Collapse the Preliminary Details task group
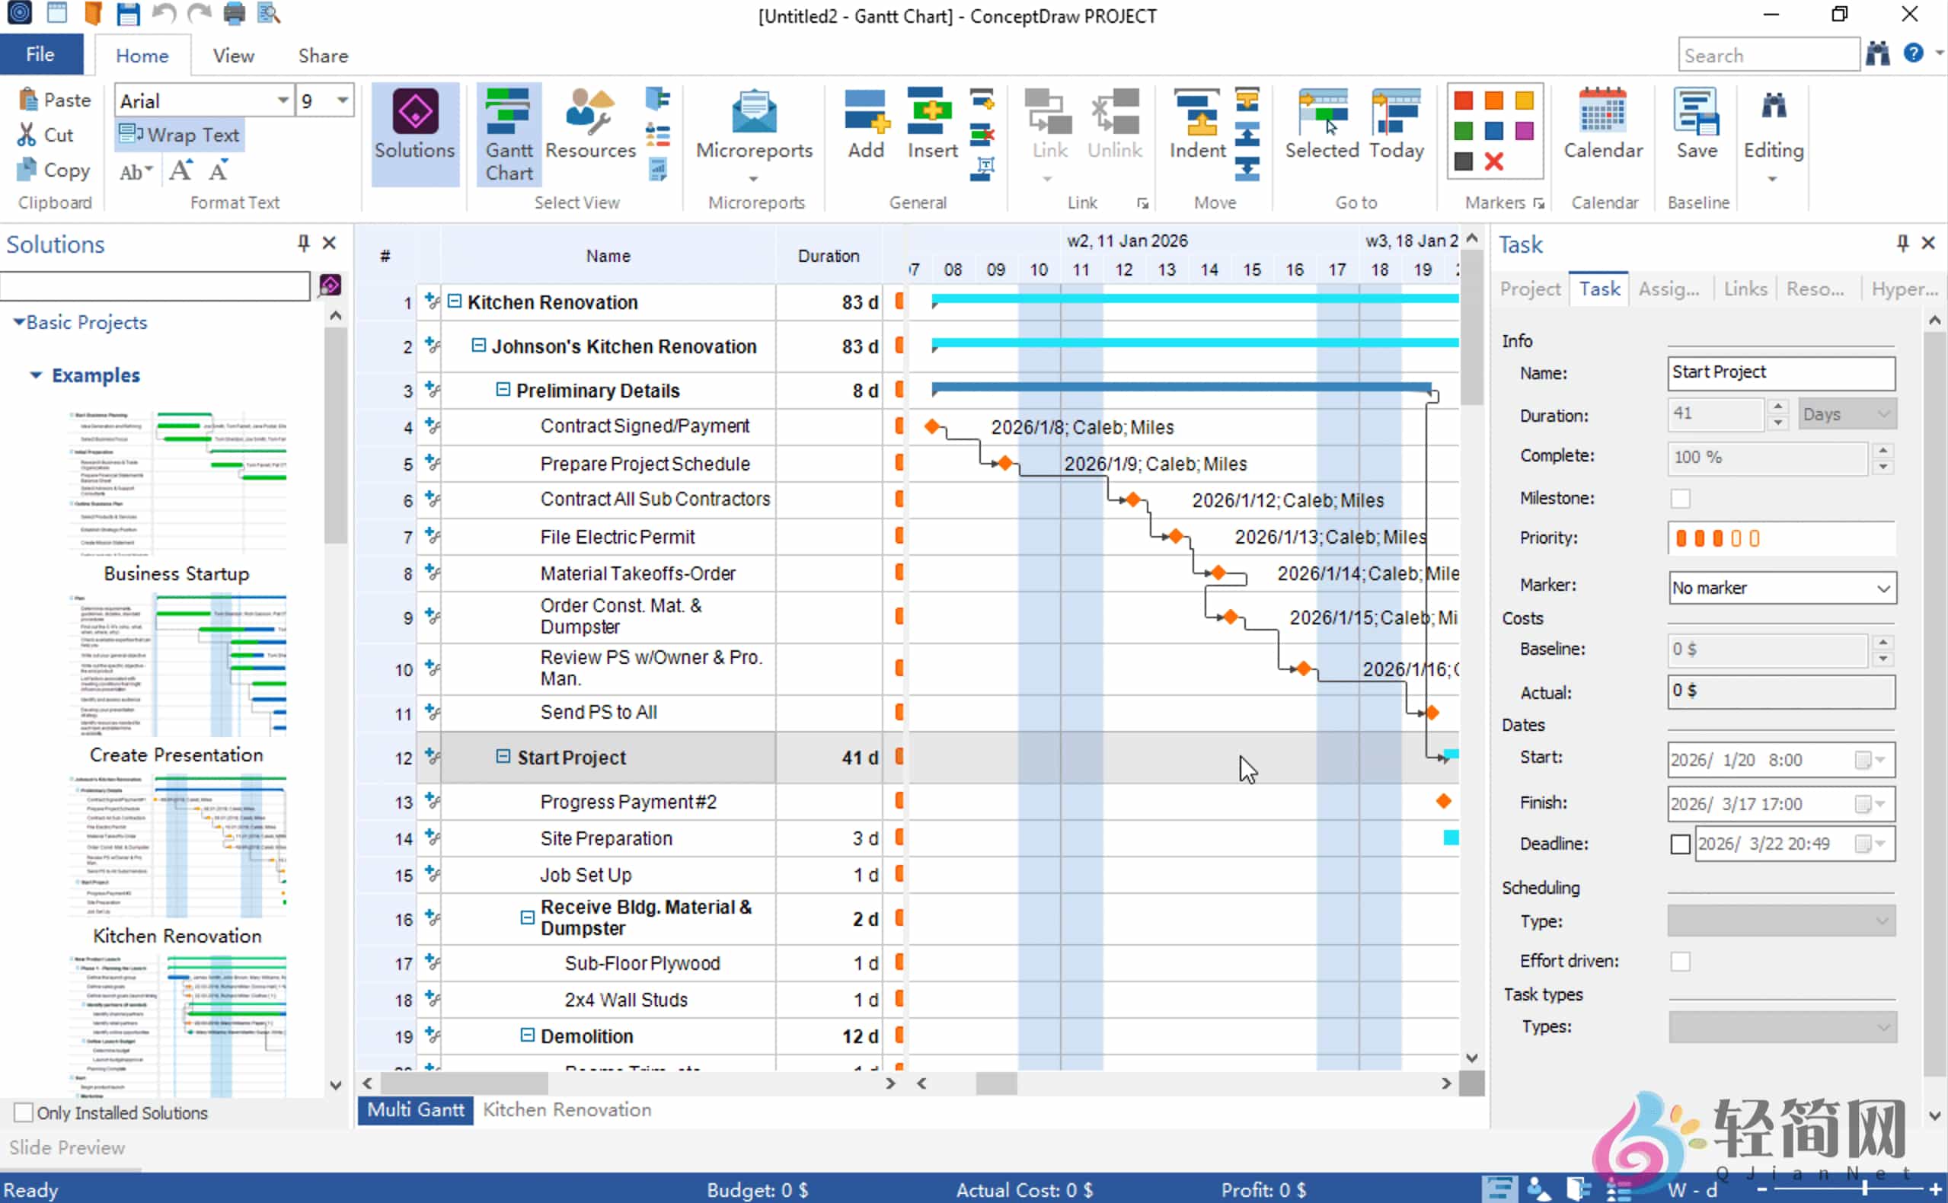 click(503, 389)
